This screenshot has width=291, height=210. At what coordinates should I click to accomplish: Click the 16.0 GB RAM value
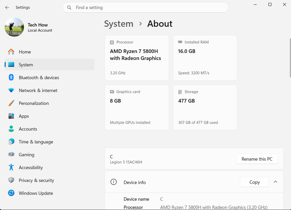coord(187,51)
